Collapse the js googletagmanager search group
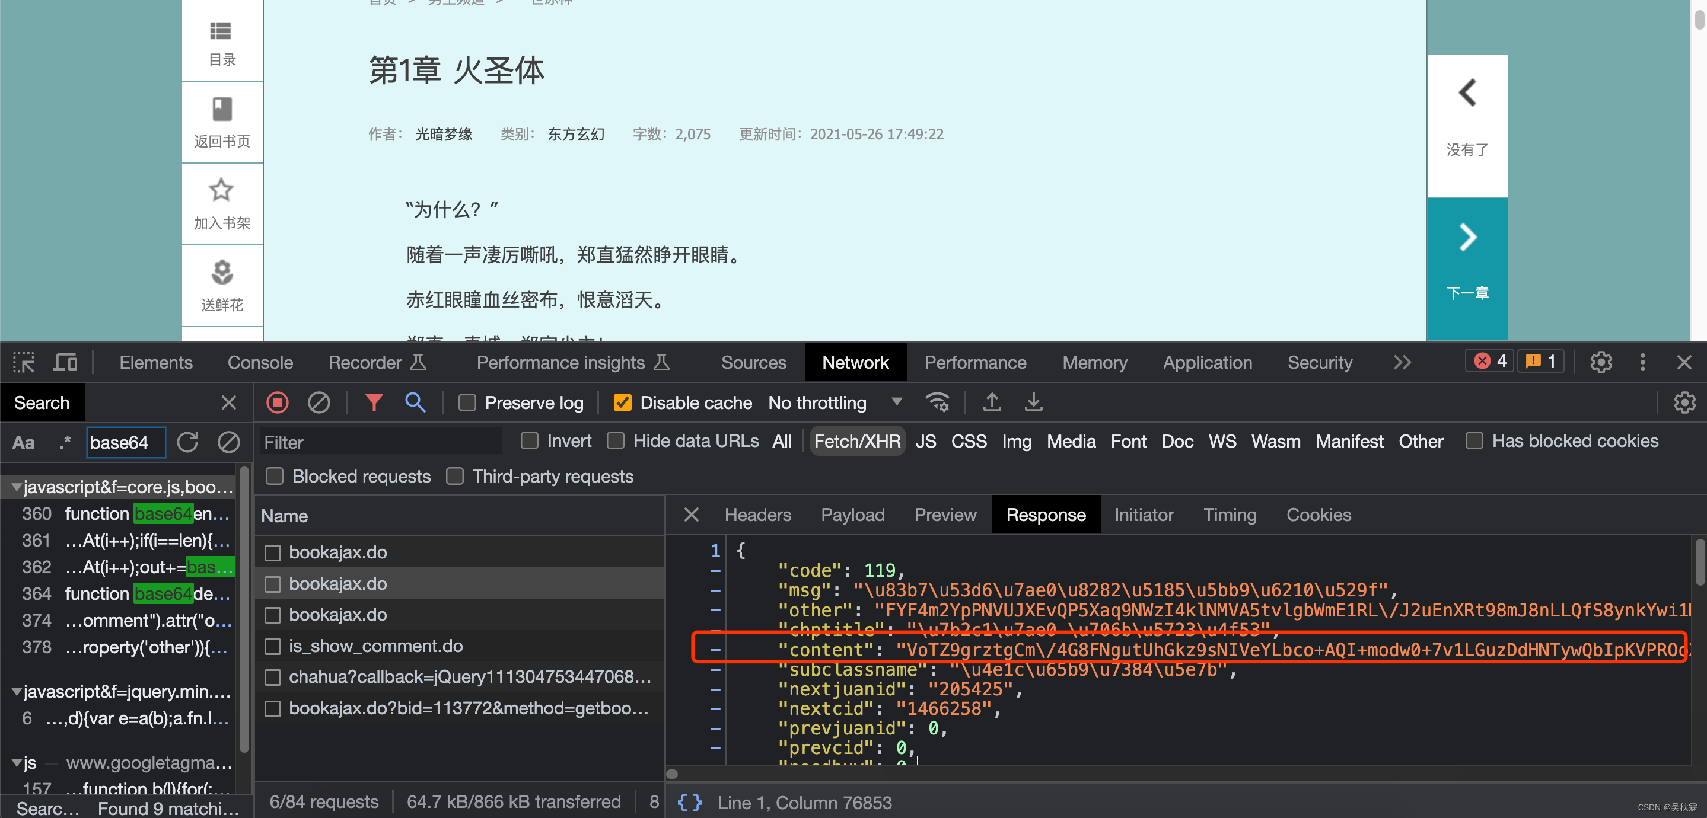1707x818 pixels. pyautogui.click(x=16, y=763)
